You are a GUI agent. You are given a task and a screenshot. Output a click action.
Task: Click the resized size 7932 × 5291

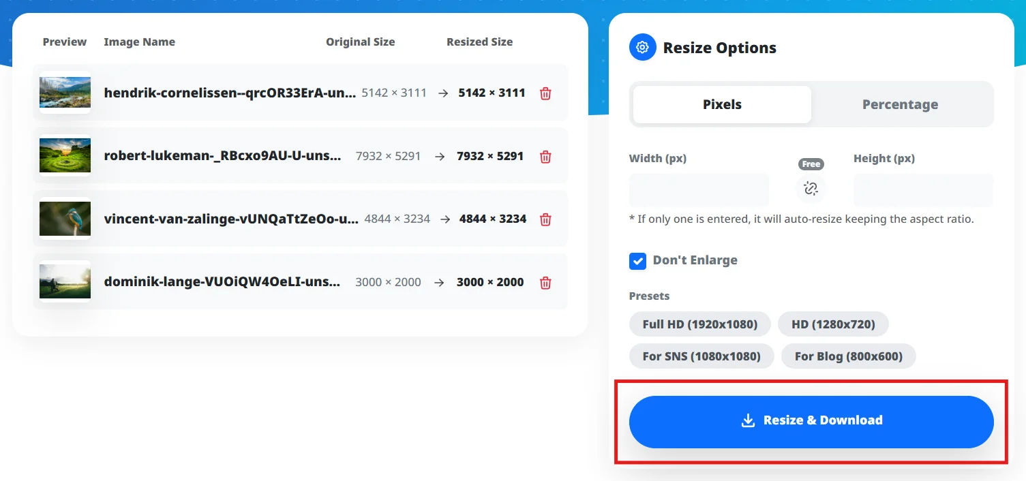pyautogui.click(x=490, y=156)
